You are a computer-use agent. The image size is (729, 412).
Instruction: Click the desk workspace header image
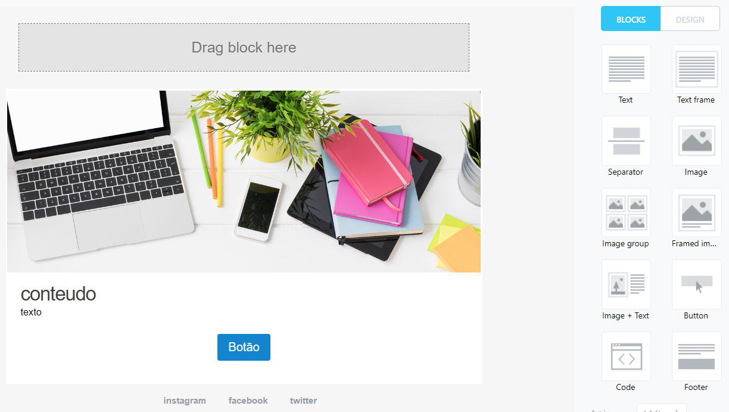click(x=244, y=181)
